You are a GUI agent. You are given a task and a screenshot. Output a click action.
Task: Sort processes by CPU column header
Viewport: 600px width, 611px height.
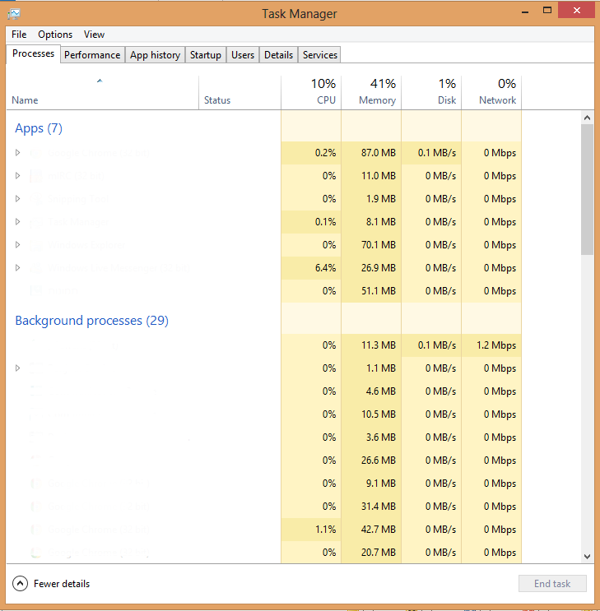[311, 92]
